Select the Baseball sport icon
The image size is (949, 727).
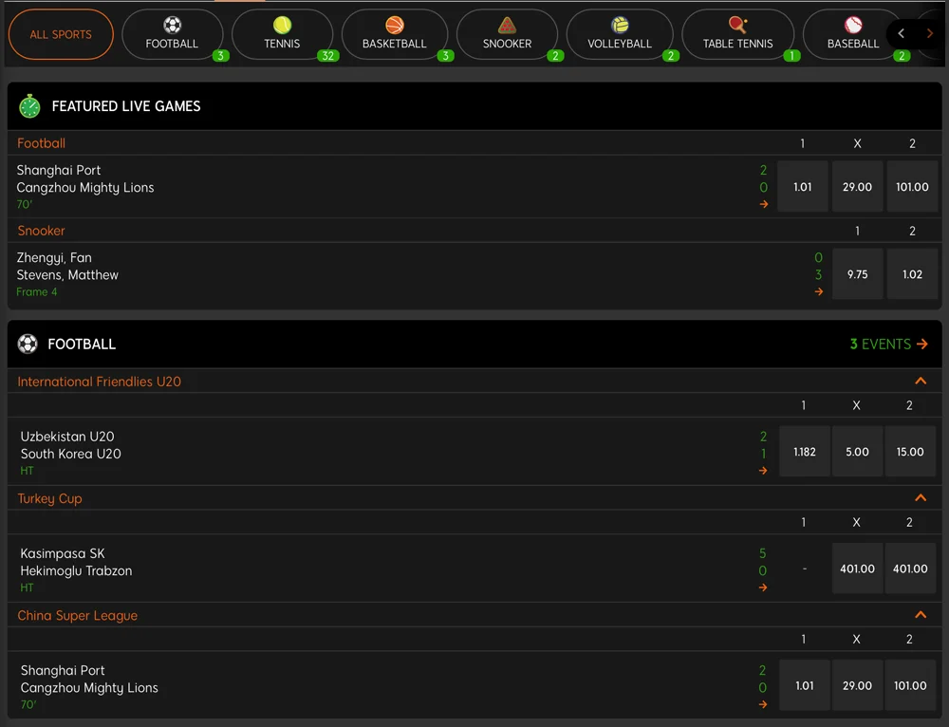tap(853, 26)
